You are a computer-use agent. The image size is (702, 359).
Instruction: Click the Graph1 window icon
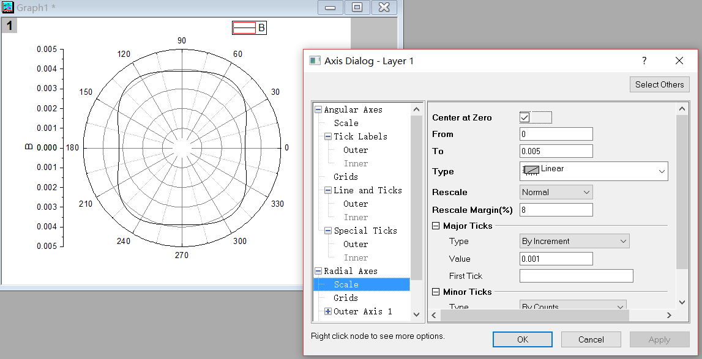pyautogui.click(x=8, y=7)
